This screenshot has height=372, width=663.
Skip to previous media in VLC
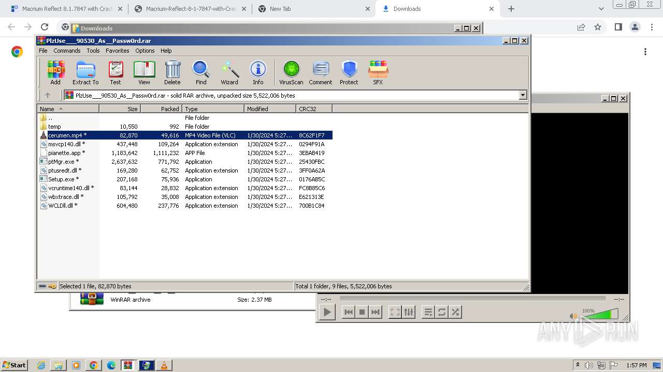(349, 312)
